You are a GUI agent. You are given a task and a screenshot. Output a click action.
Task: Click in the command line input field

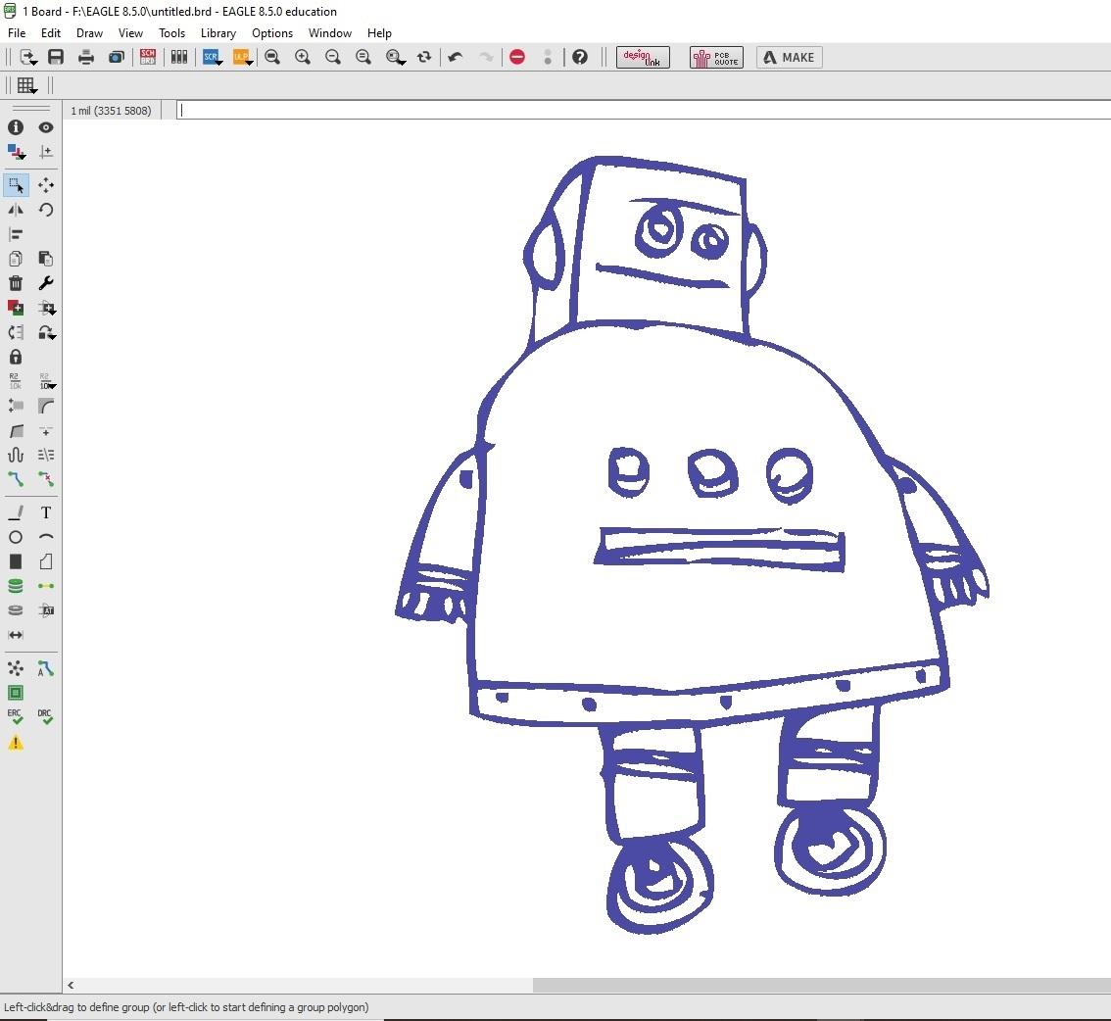[x=644, y=110]
